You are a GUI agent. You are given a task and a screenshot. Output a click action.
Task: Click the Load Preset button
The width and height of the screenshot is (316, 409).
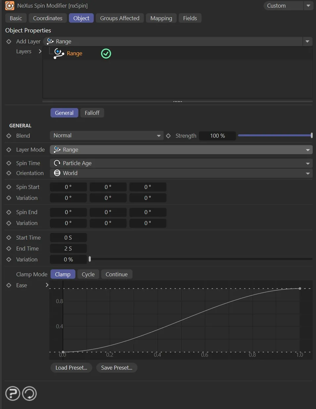pyautogui.click(x=71, y=368)
